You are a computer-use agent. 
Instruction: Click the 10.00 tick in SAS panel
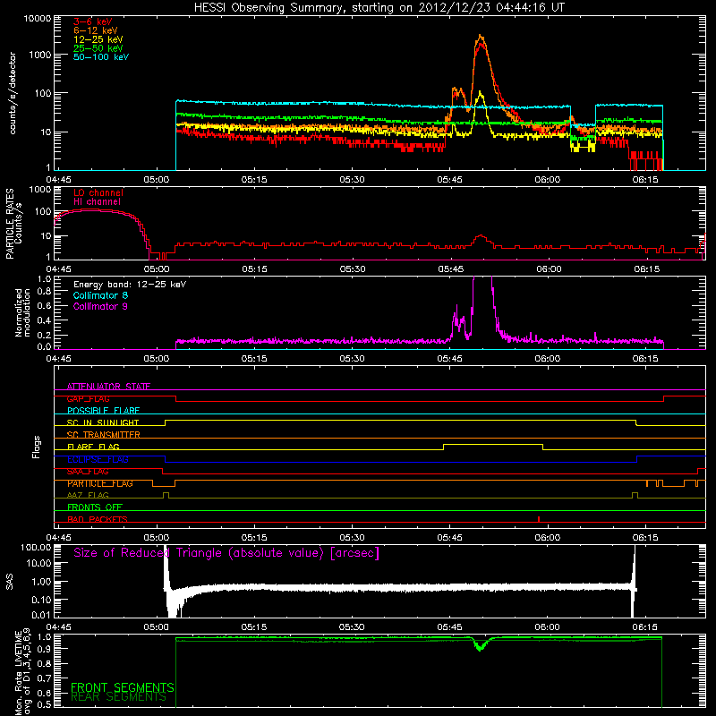click(x=38, y=563)
